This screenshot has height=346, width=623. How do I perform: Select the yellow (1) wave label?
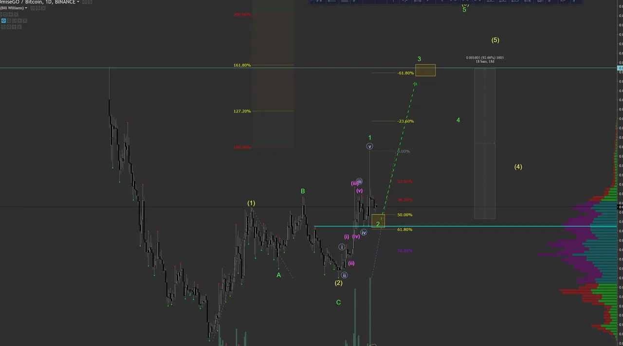click(251, 203)
